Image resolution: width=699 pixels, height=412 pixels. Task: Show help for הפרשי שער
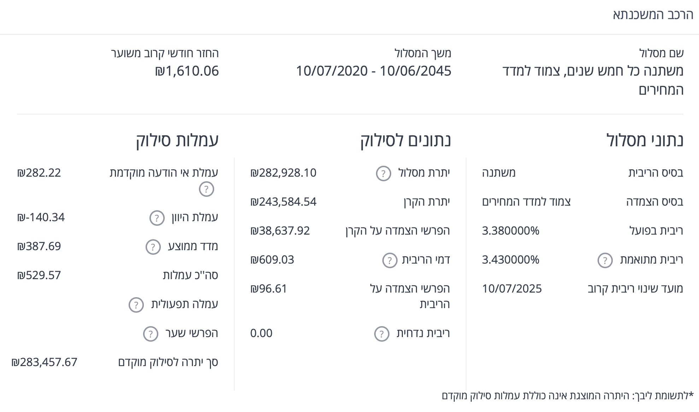pyautogui.click(x=151, y=334)
